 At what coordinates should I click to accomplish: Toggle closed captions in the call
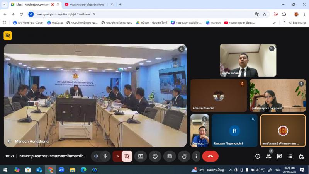pyautogui.click(x=170, y=156)
